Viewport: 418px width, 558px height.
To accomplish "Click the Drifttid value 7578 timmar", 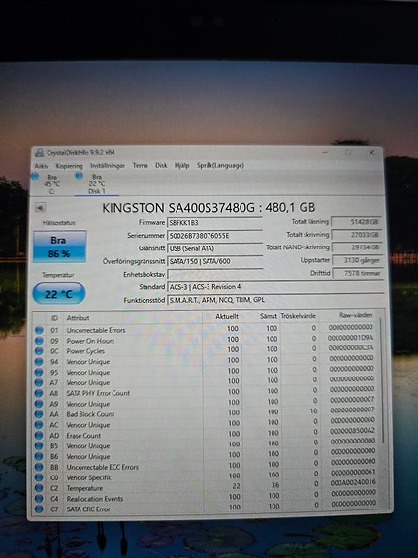I will click(358, 273).
